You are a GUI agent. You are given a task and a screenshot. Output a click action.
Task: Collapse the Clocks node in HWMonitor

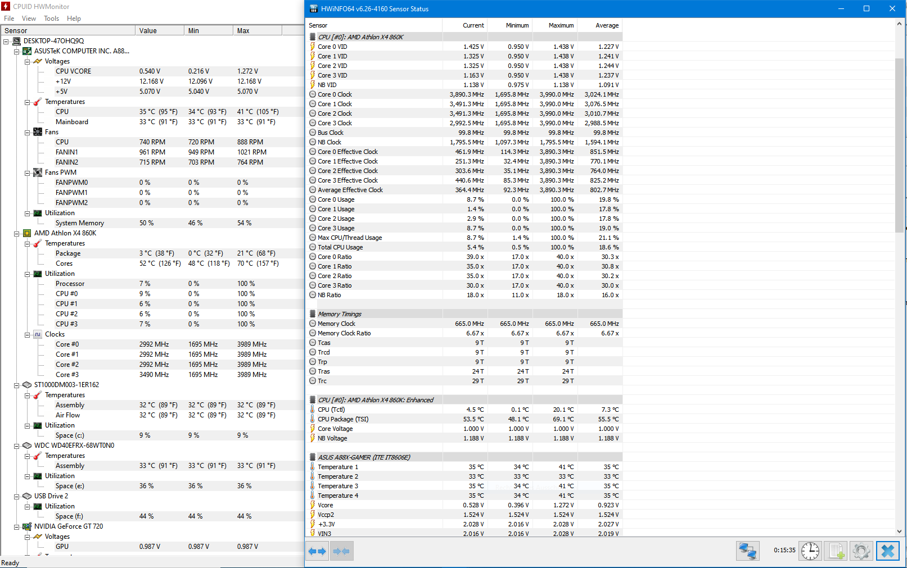[27, 334]
